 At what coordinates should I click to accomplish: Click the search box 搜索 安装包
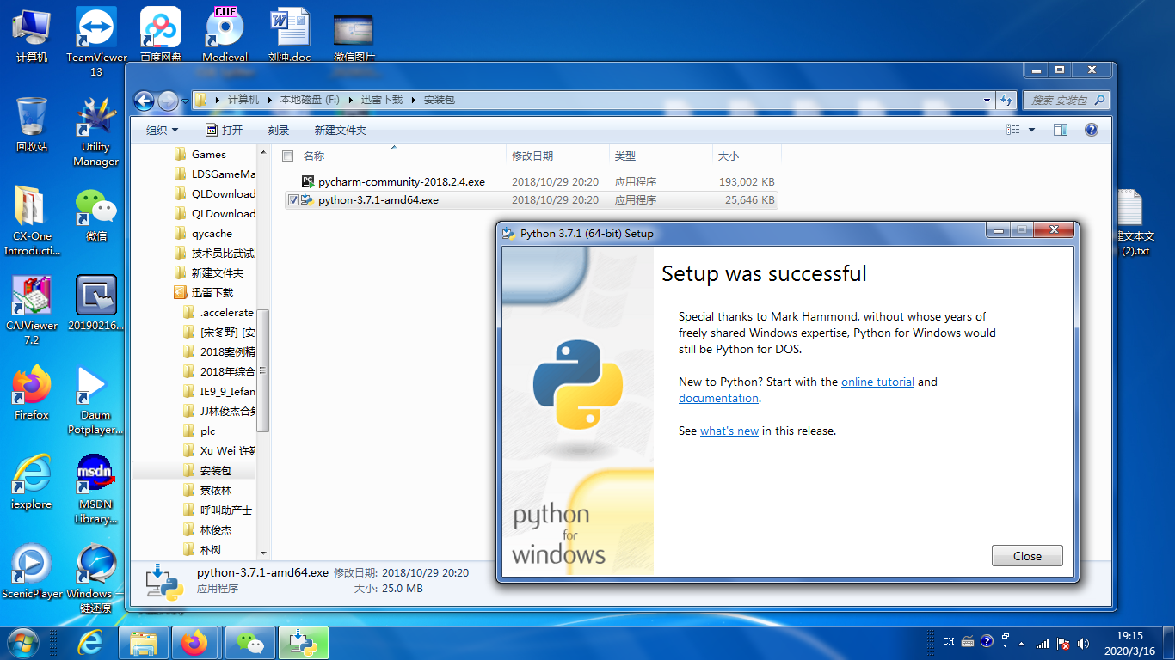[x=1067, y=101]
